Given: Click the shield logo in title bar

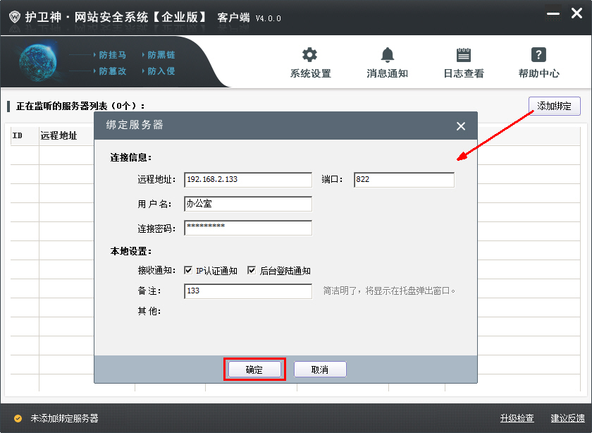Looking at the screenshot, I should point(15,17).
